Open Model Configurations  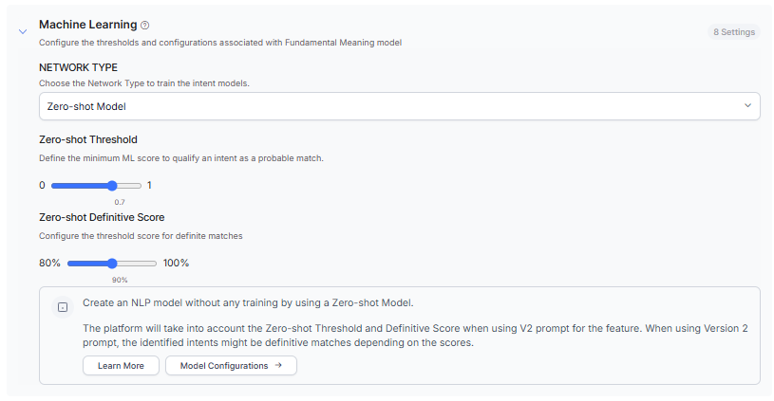tap(224, 365)
